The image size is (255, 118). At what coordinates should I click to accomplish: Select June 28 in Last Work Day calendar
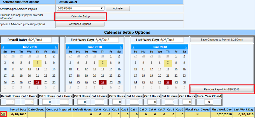168,82
